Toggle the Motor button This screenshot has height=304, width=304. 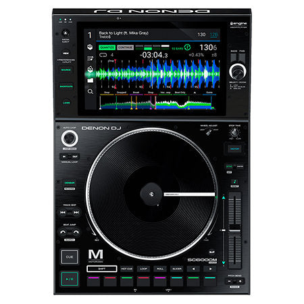[x=234, y=149]
